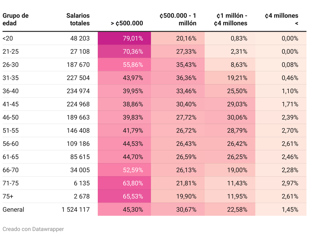Click the 'Grupo de edad' column header
This screenshot has width=309, height=235.
[x=15, y=19]
